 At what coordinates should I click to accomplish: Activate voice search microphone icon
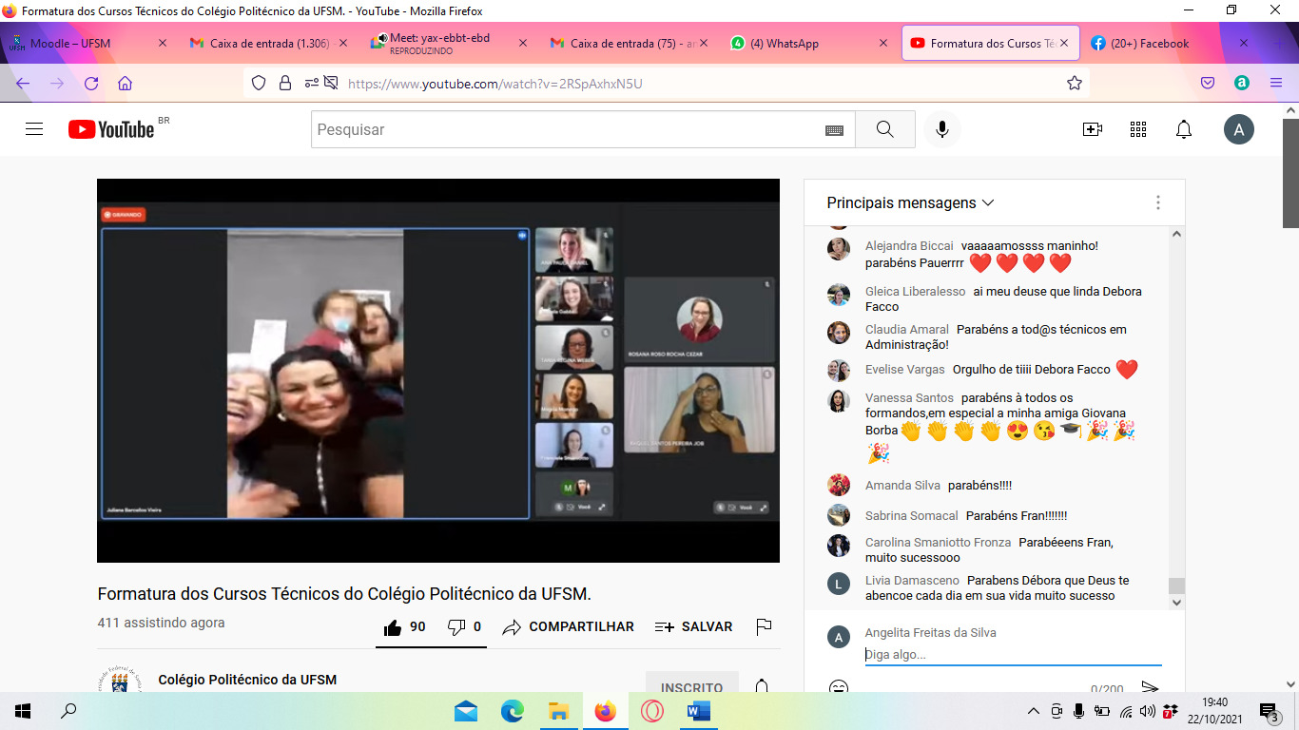tap(942, 129)
